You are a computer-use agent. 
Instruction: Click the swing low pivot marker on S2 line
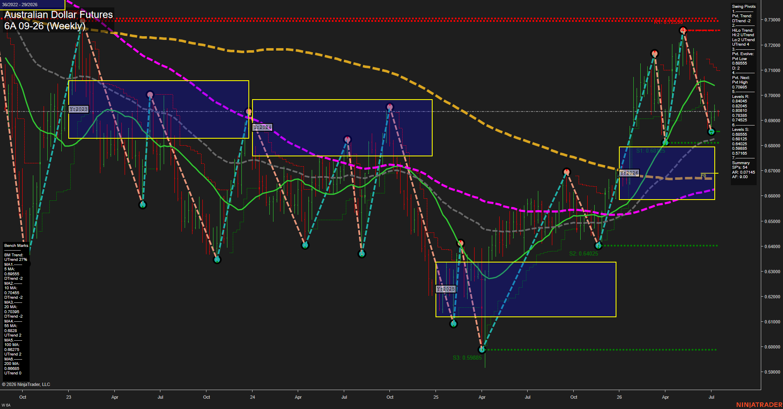tap(599, 246)
